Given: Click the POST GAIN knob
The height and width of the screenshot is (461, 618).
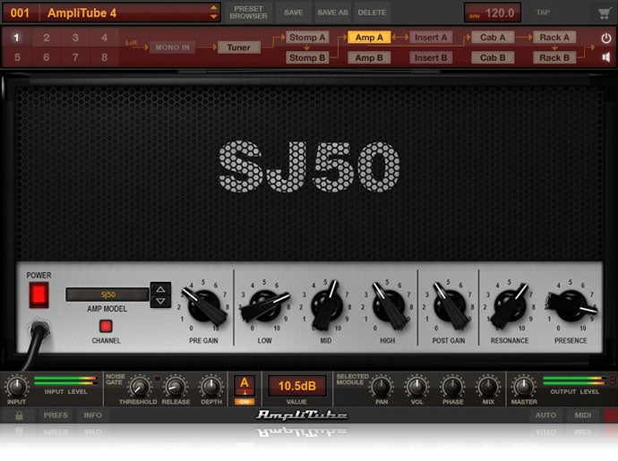Looking at the screenshot, I should tap(449, 306).
